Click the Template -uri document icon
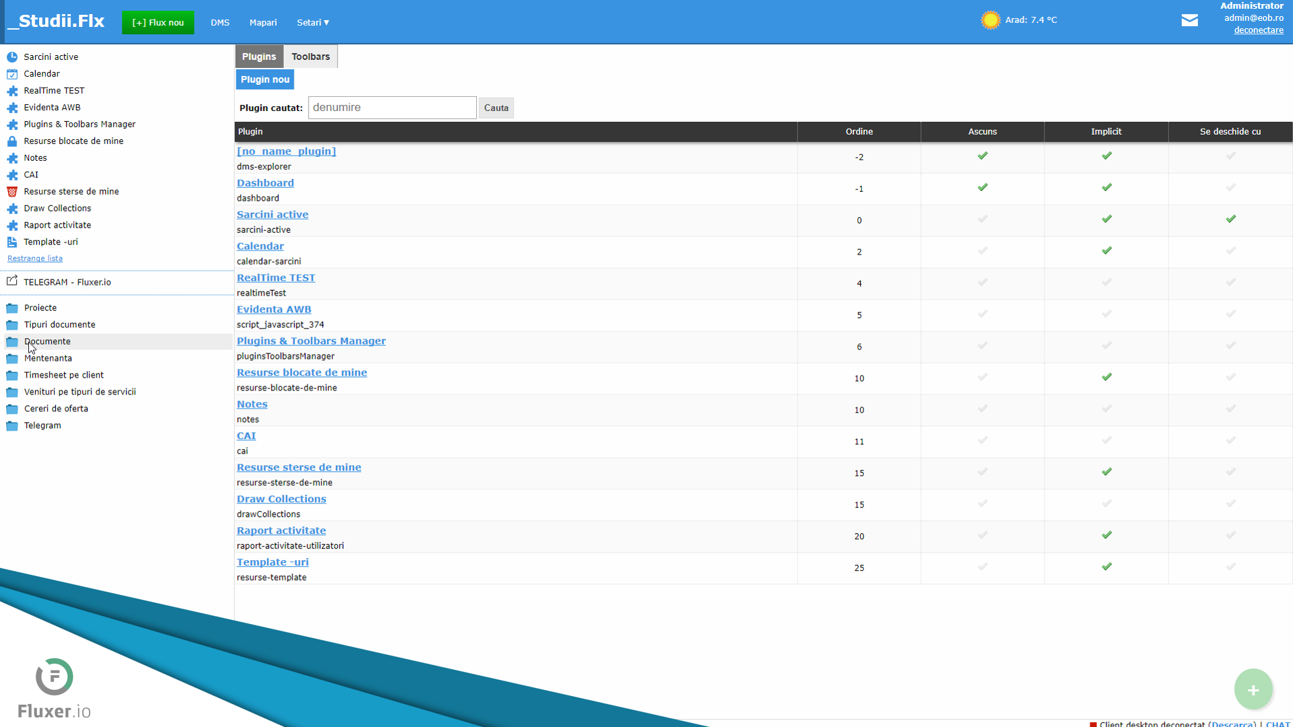1293x727 pixels. 12,242
